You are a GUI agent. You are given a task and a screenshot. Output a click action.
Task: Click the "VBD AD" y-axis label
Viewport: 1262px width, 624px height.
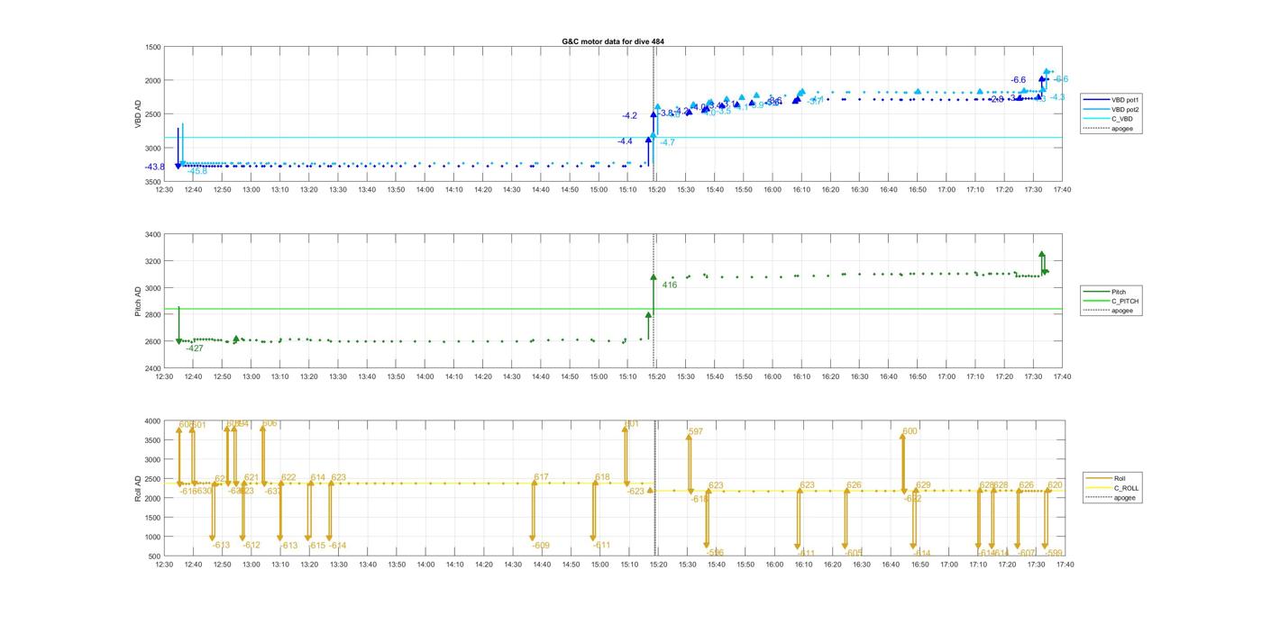[138, 113]
